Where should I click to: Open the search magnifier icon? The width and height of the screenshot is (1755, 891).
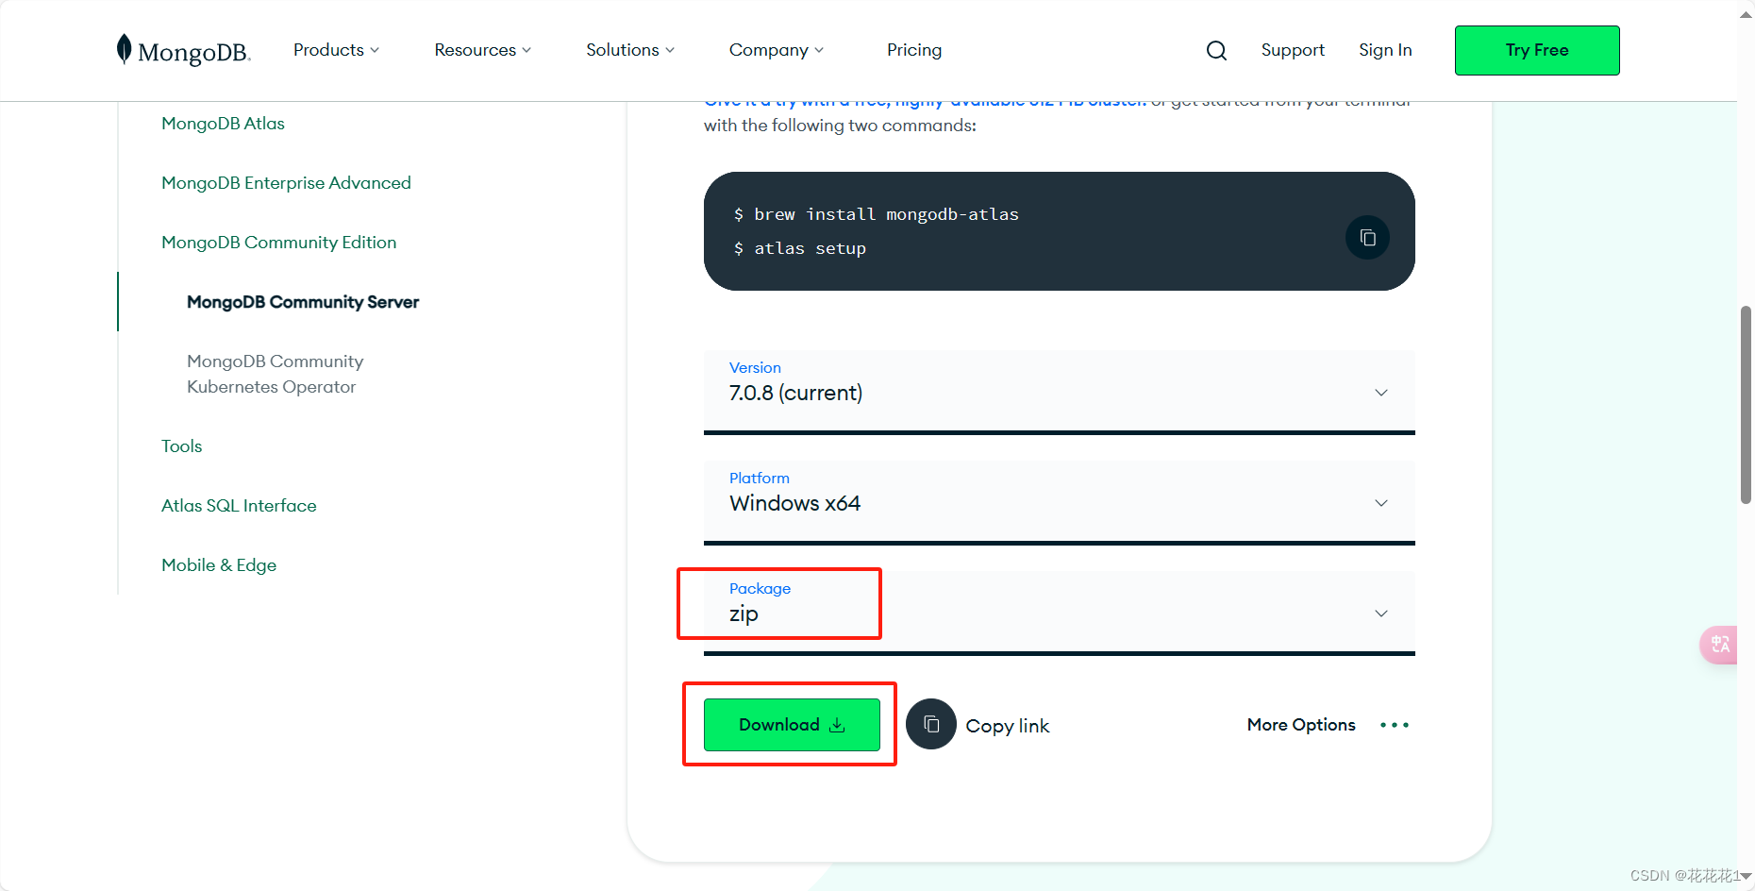1216,50
